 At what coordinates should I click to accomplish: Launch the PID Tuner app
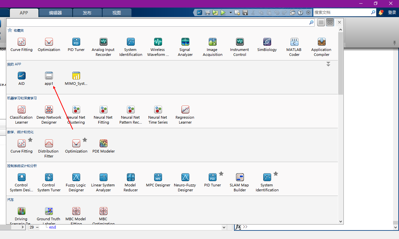coord(76,46)
